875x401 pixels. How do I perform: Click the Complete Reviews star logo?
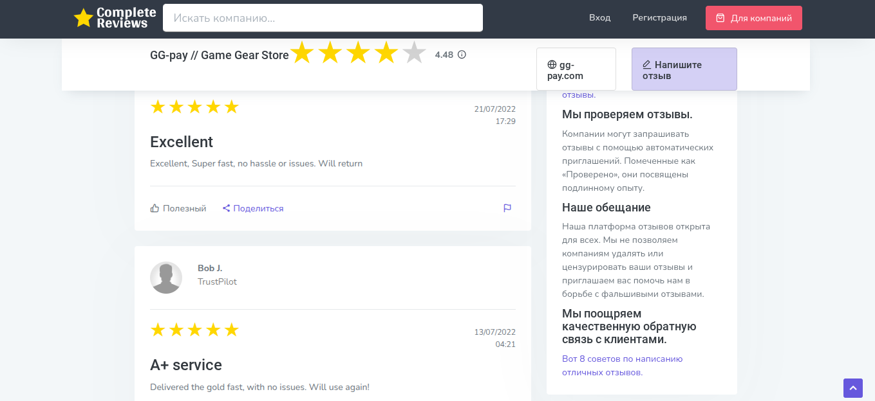84,18
